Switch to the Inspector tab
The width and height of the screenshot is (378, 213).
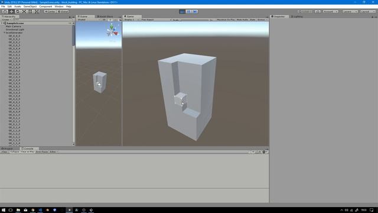pos(279,17)
